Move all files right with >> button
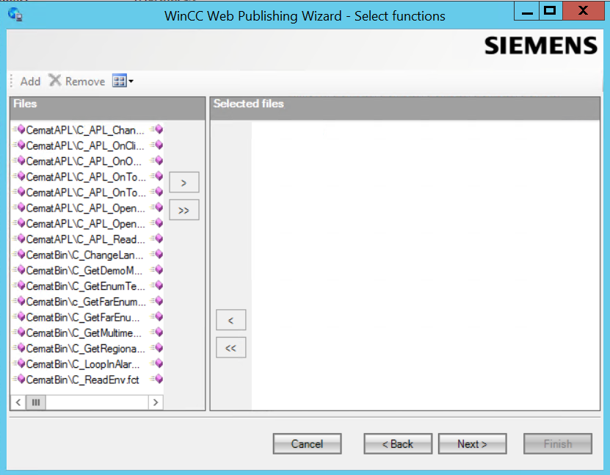Image resolution: width=610 pixels, height=475 pixels. click(x=184, y=210)
